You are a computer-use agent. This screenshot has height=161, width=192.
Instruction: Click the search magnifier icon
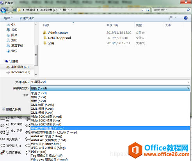[x=188, y=10]
